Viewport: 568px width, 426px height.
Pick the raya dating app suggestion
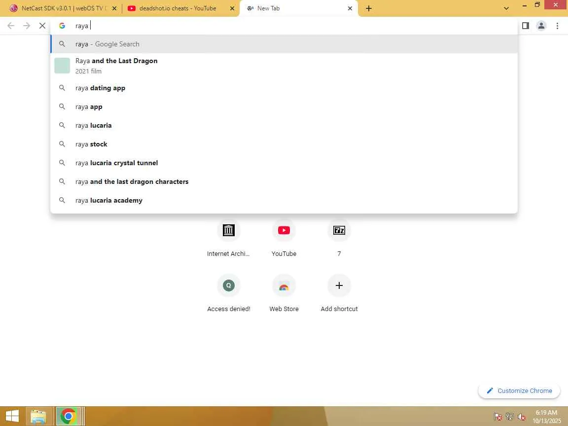284,88
